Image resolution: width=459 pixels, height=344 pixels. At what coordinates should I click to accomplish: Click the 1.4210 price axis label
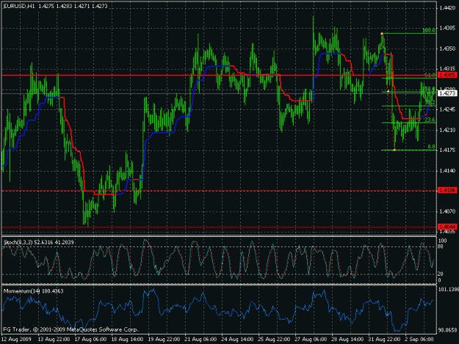[447, 130]
